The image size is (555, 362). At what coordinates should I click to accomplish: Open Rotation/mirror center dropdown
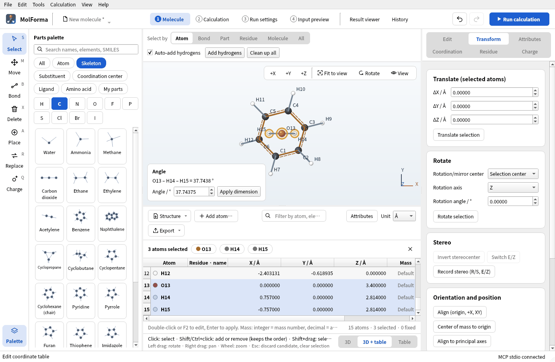tap(513, 174)
